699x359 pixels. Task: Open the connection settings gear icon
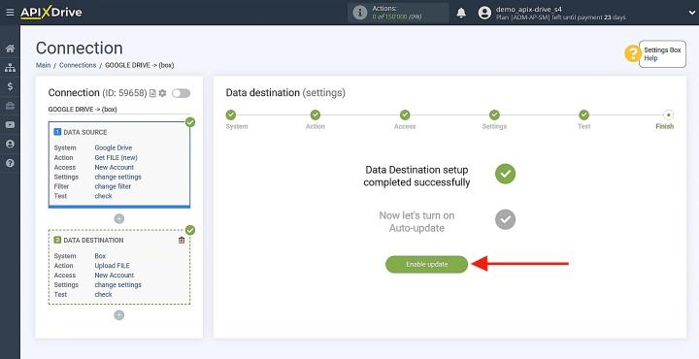tap(162, 93)
